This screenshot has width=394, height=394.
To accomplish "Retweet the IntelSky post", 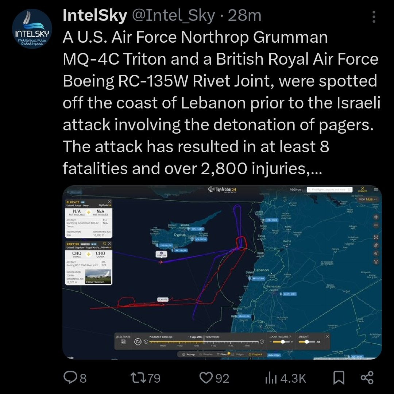I will pos(146,378).
